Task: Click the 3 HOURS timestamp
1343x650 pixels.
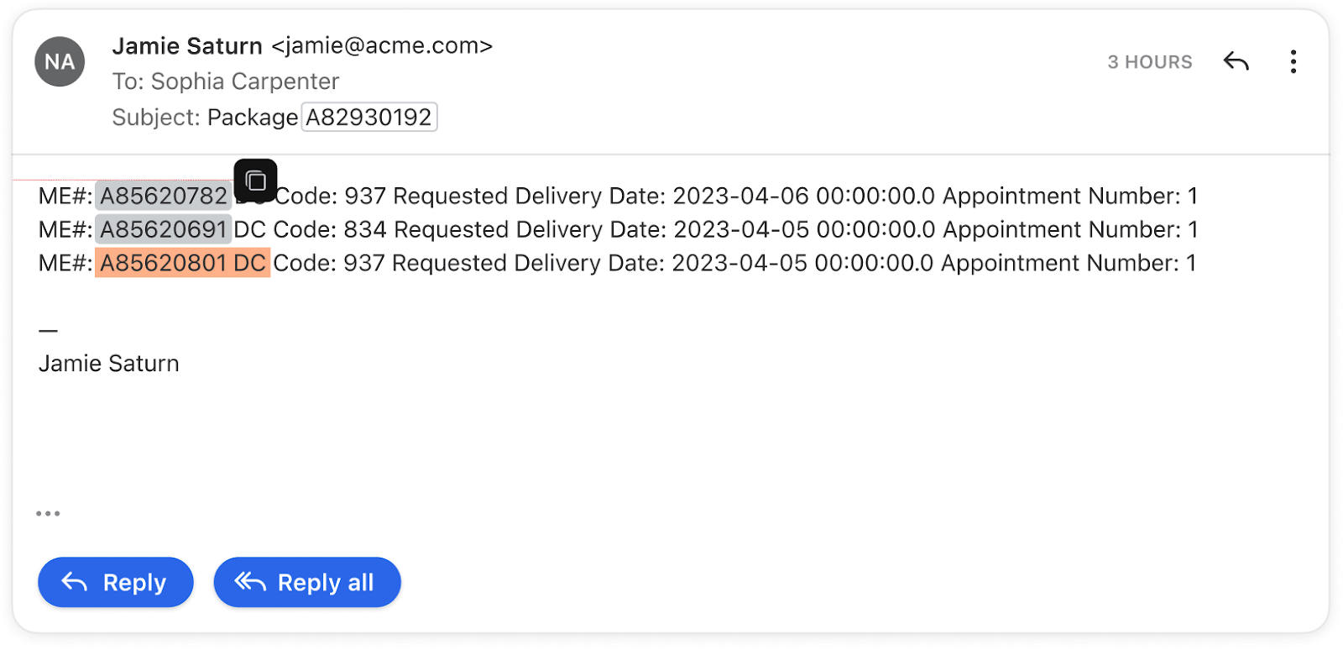Action: [x=1150, y=62]
